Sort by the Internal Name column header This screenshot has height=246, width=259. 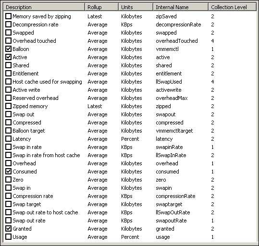[181, 7]
